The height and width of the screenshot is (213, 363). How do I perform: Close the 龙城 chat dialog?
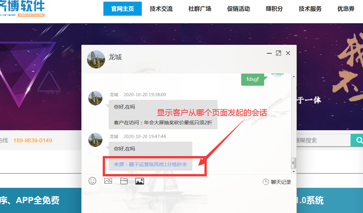[x=288, y=53]
